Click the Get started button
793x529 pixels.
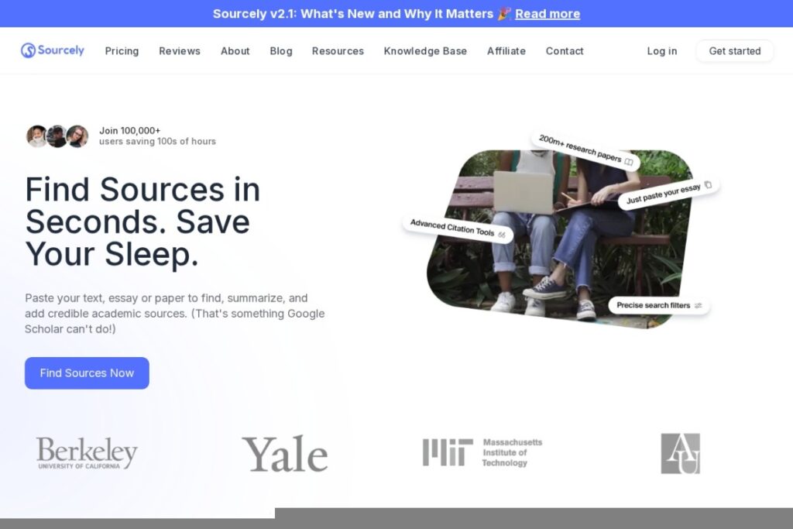pos(735,51)
